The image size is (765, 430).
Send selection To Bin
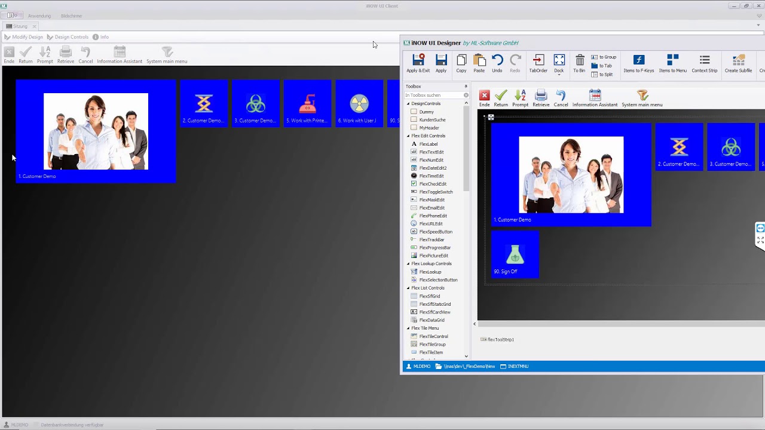click(x=580, y=63)
